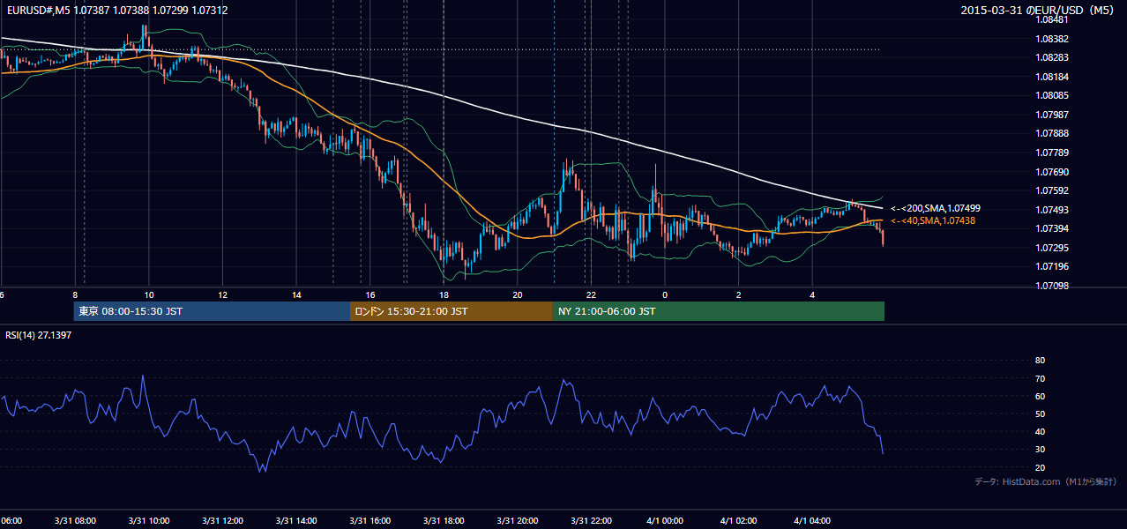The width and height of the screenshot is (1127, 529).
Task: Click the 4/1 00:00 time label
Action: coord(665,521)
